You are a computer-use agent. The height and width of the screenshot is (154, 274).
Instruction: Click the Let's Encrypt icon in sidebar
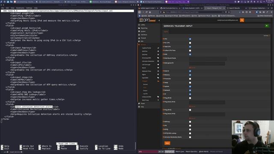point(158,65)
